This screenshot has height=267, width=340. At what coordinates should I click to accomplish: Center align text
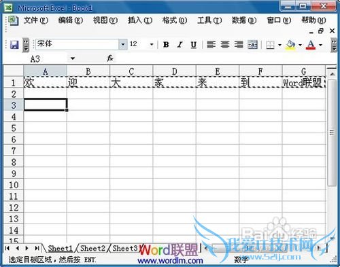pos(225,45)
